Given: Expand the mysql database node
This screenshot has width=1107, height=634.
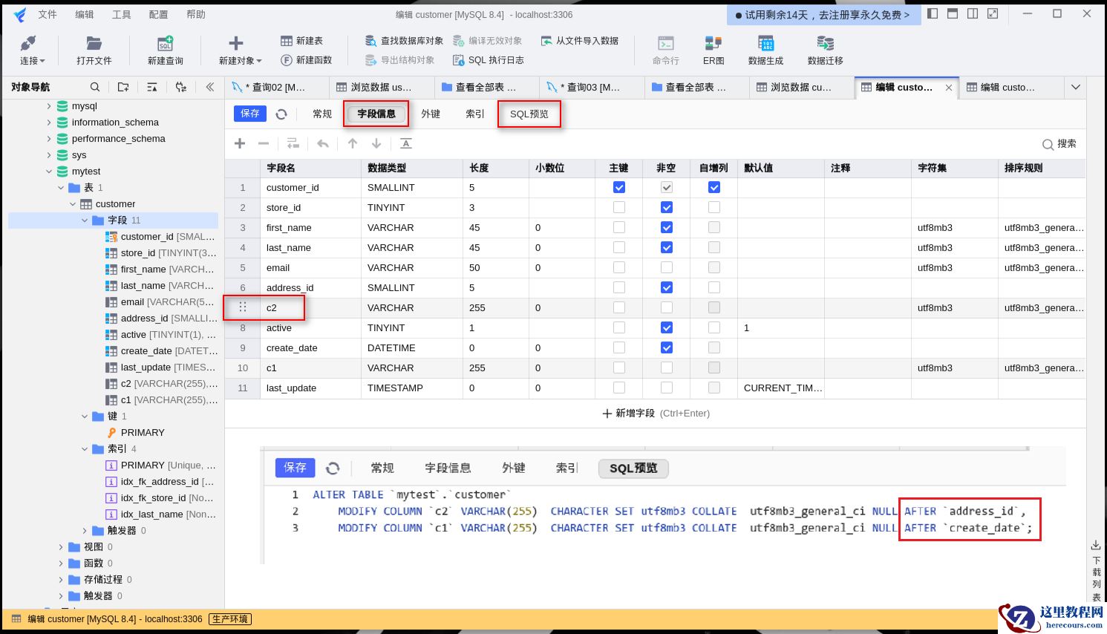Looking at the screenshot, I should click(50, 106).
